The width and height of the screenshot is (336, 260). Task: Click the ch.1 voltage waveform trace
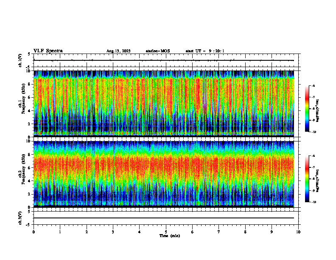[164, 60]
